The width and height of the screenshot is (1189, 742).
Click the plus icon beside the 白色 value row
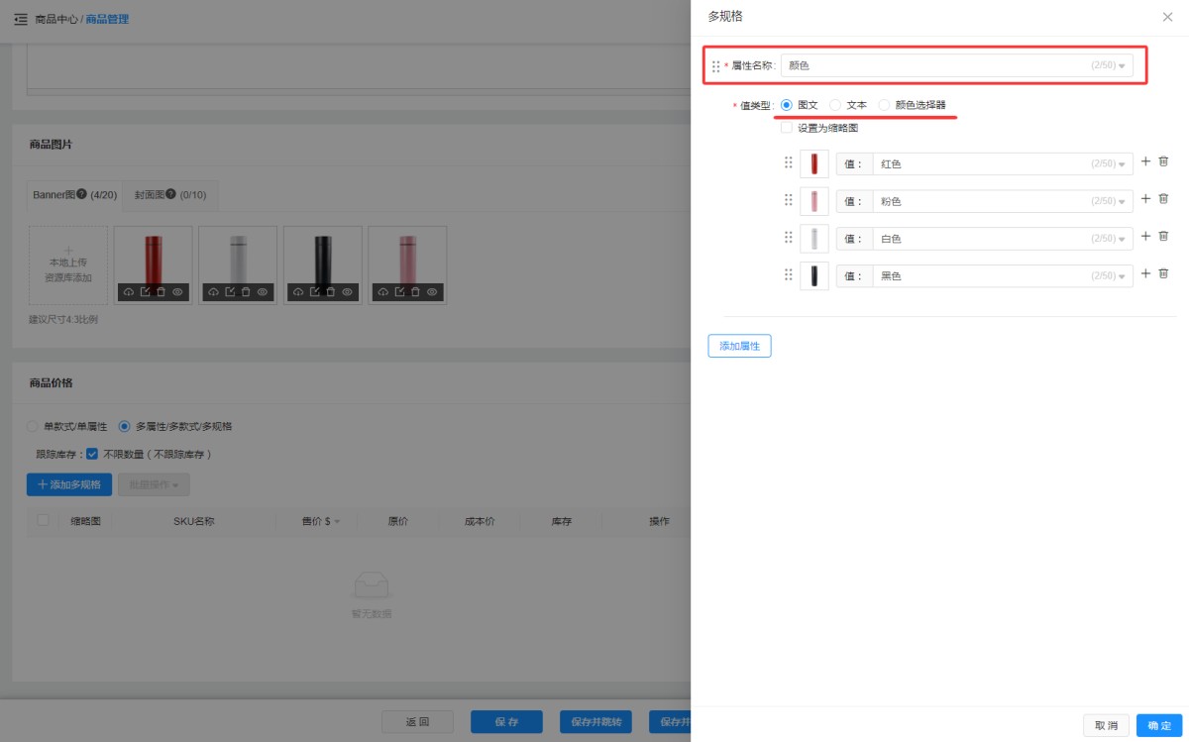[1146, 236]
